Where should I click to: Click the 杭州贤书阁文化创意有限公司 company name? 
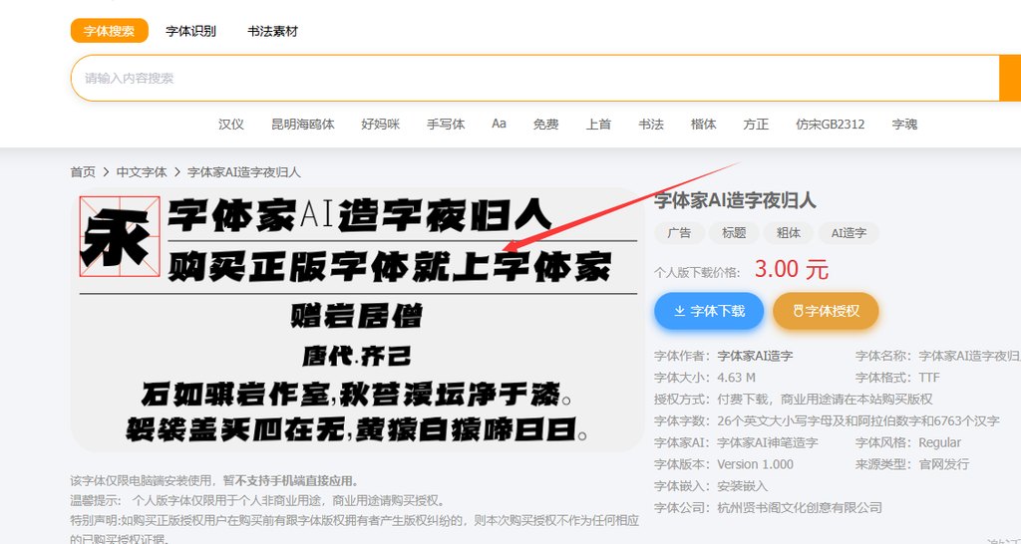click(x=800, y=507)
